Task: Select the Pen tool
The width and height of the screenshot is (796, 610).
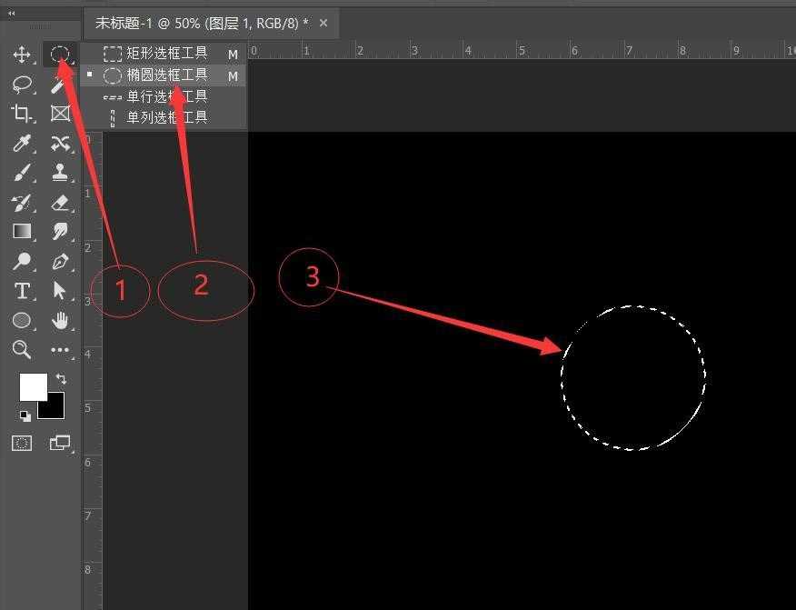Action: 61,262
